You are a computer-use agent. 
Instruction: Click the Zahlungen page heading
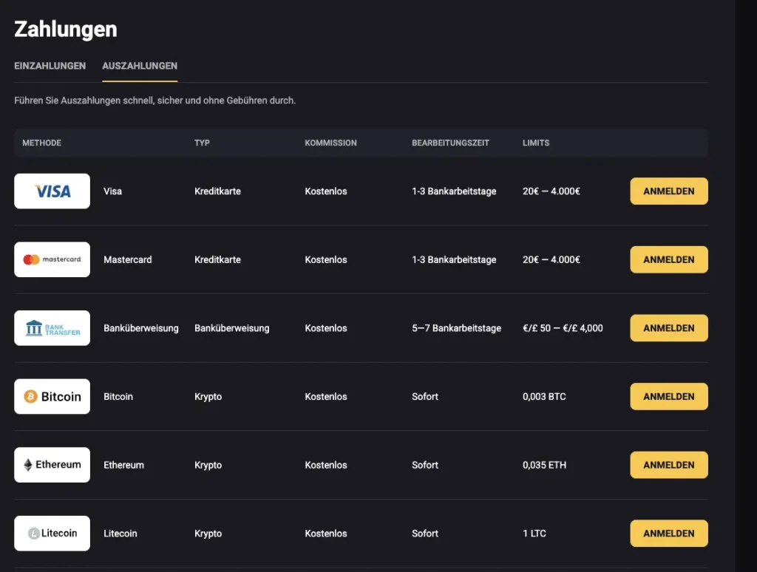[66, 29]
